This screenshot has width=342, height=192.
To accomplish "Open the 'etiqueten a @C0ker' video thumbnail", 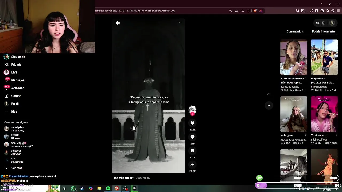I will 324,57.
